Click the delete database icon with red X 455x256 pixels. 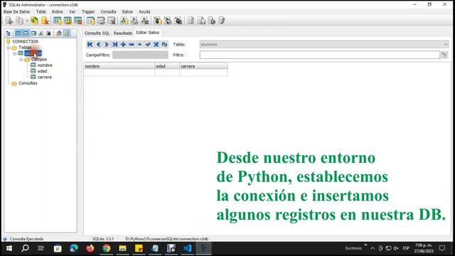pyautogui.click(x=45, y=21)
